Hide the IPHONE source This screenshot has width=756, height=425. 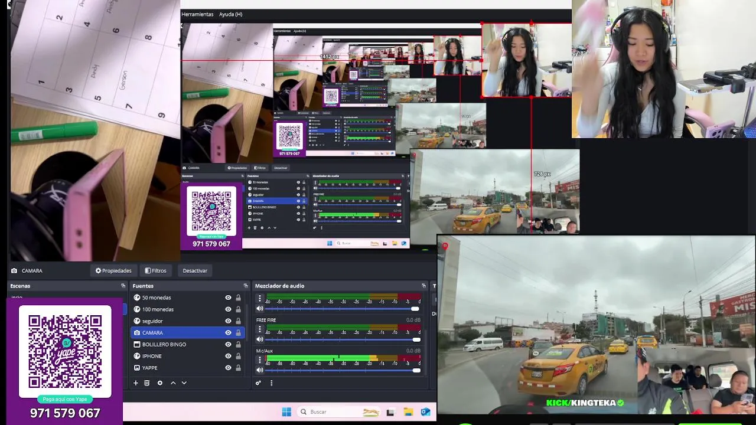pos(228,356)
